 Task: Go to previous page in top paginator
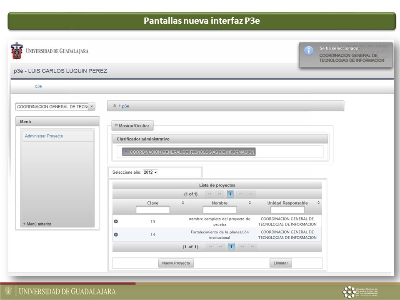click(x=220, y=194)
